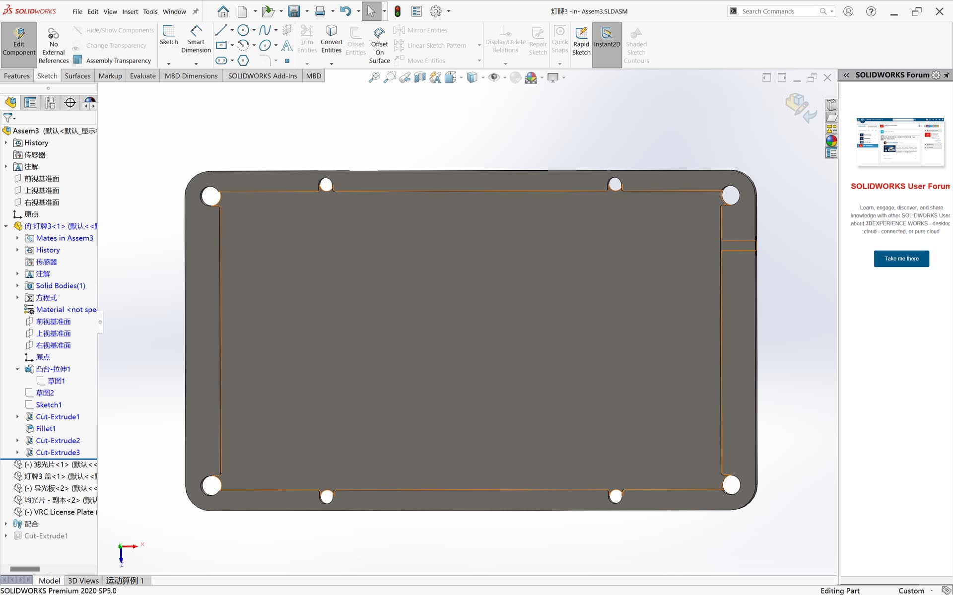Switch to the Evaluate tab
The width and height of the screenshot is (953, 595).
click(x=143, y=76)
